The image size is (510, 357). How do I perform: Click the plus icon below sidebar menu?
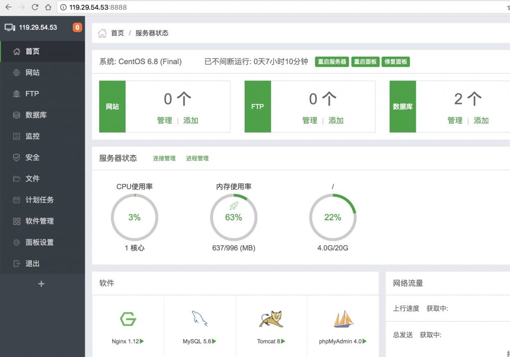[x=41, y=284]
